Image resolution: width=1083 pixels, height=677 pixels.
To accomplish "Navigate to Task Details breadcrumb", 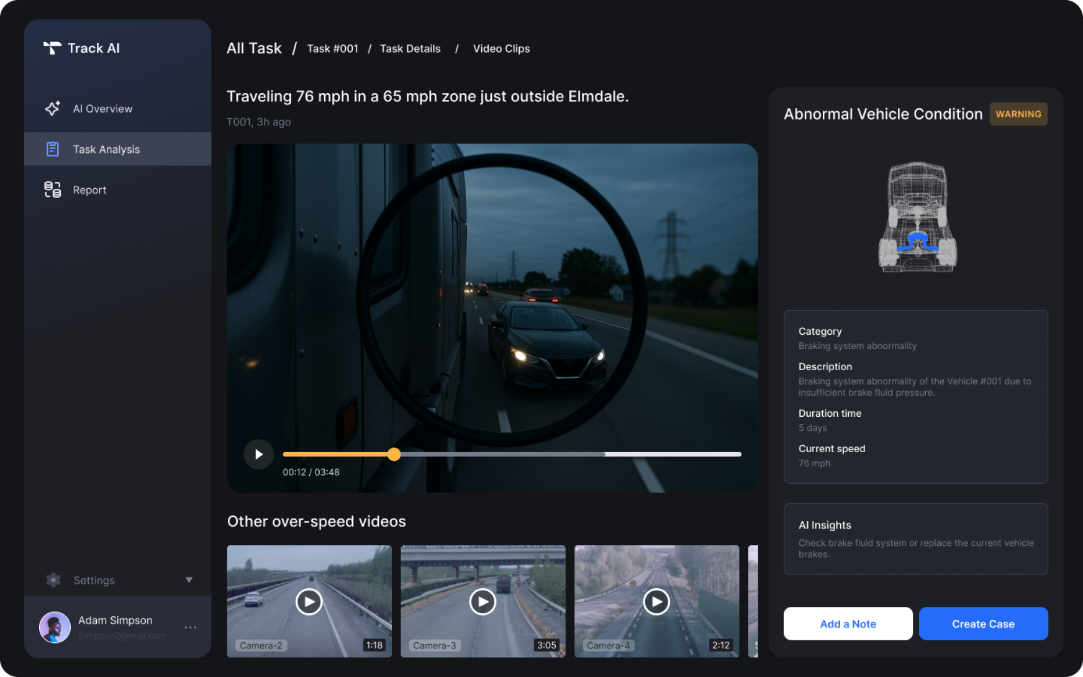I will pos(410,48).
